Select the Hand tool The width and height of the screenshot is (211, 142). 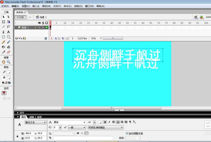[3, 62]
